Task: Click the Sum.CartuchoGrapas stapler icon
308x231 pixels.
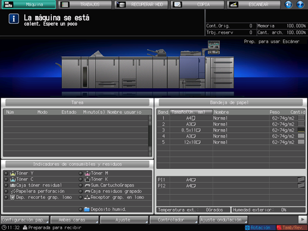Action: pos(88,186)
